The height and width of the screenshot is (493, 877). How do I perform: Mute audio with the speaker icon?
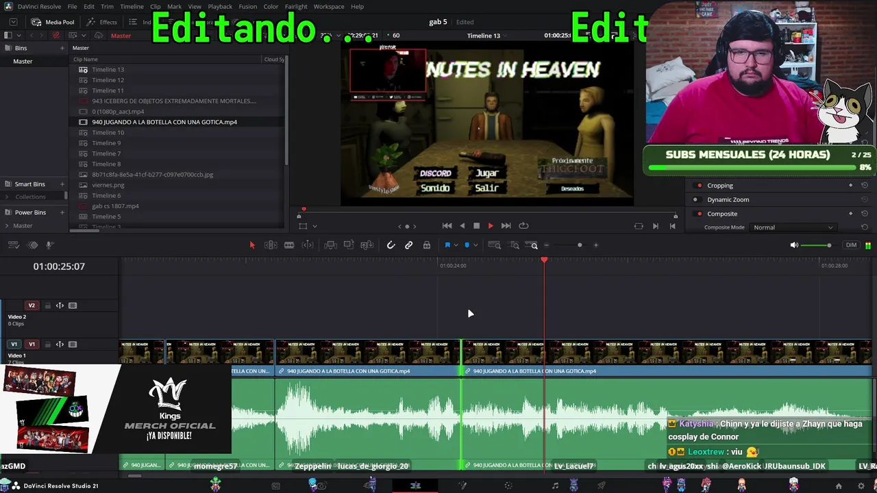pos(794,245)
